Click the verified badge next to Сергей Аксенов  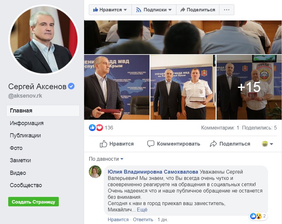[x=71, y=86]
